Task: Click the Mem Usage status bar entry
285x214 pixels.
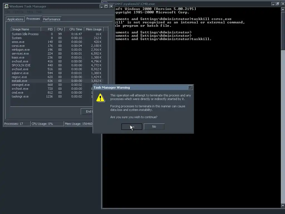Action: (x=78, y=124)
